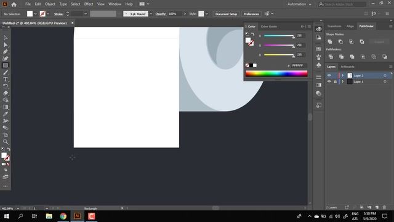Select the Curvature tool

(6, 59)
